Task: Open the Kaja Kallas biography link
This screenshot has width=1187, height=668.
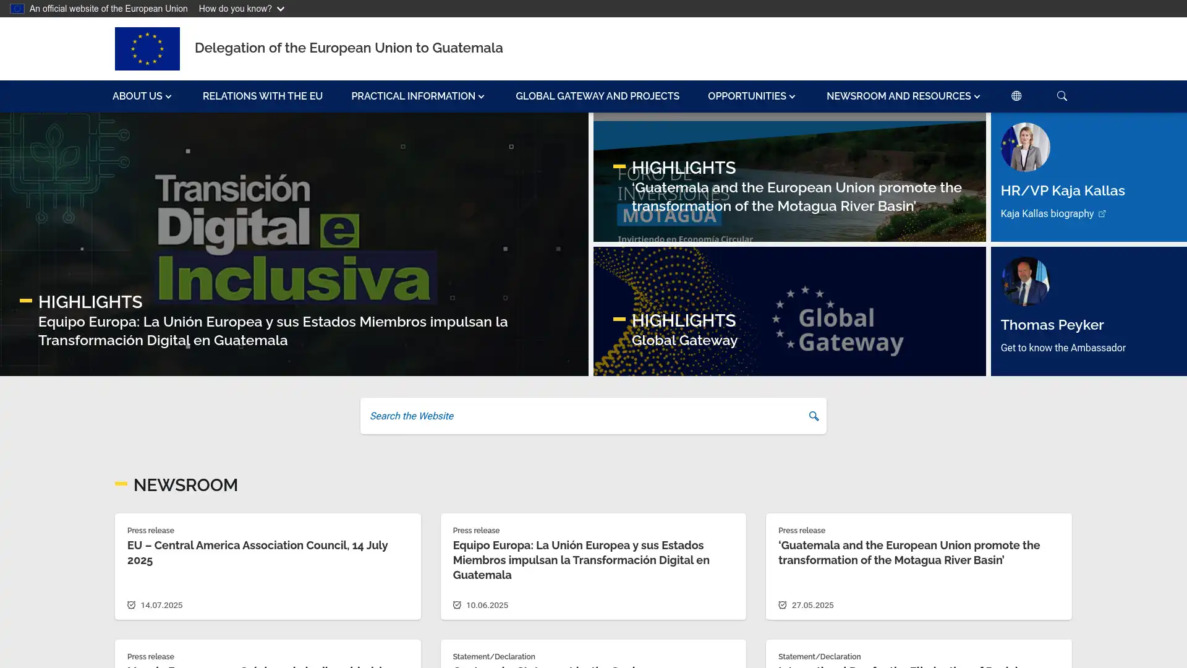Action: [x=1047, y=213]
